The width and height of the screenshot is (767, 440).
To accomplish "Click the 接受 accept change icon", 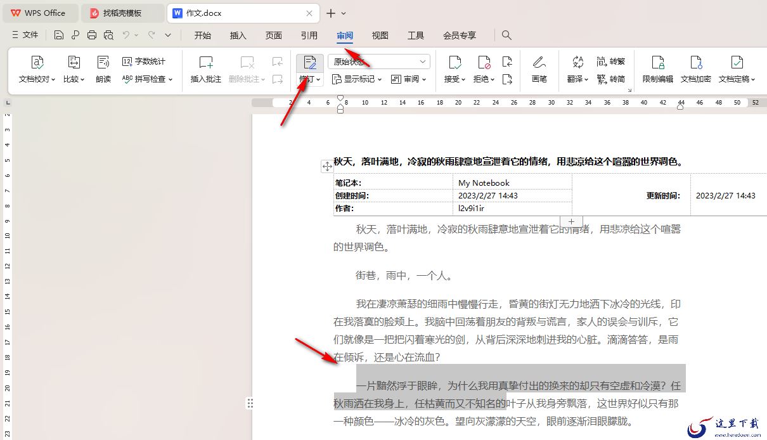I will coord(454,62).
